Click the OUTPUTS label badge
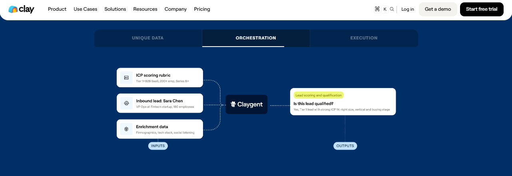This screenshot has height=176, width=512. [x=345, y=146]
